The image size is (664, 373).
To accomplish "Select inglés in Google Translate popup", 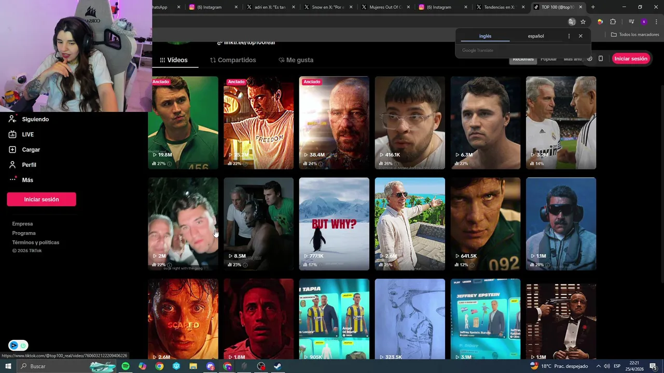I will (x=485, y=36).
